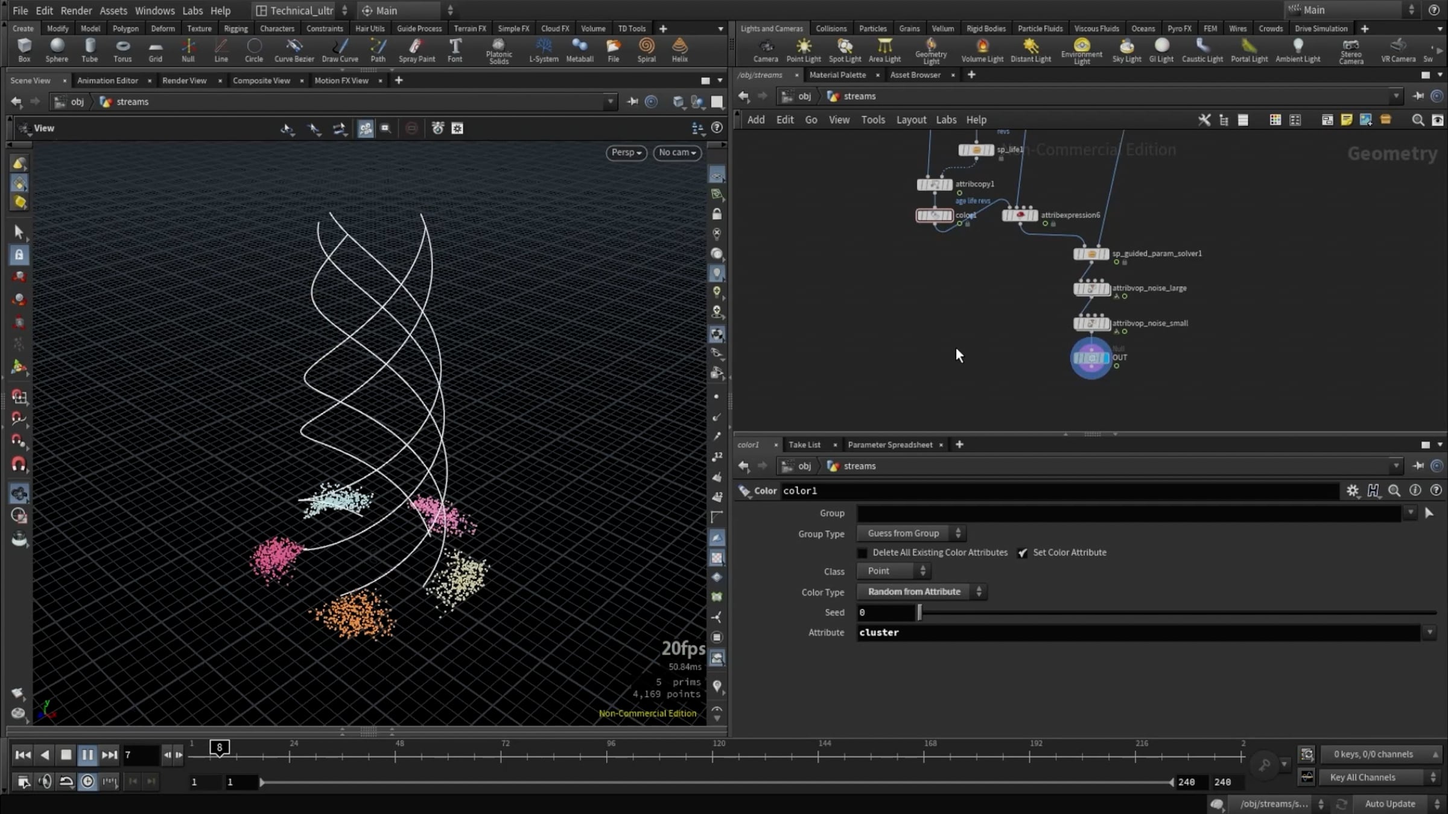Open the Persp viewport dropdown
Viewport: 1448px width, 814px height.
click(x=626, y=153)
